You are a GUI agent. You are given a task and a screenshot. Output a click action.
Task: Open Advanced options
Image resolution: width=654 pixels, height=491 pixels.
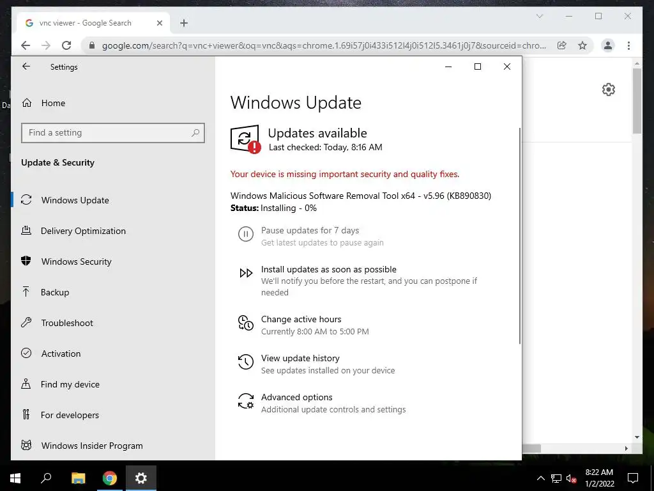point(297,397)
